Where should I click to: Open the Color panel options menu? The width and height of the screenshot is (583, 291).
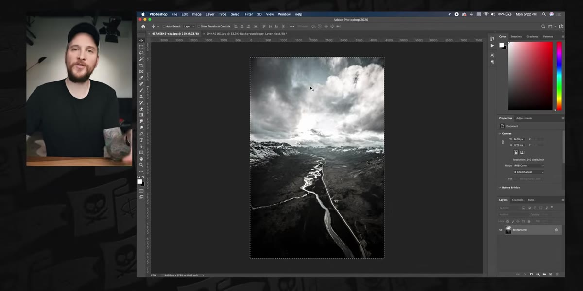[x=563, y=36]
